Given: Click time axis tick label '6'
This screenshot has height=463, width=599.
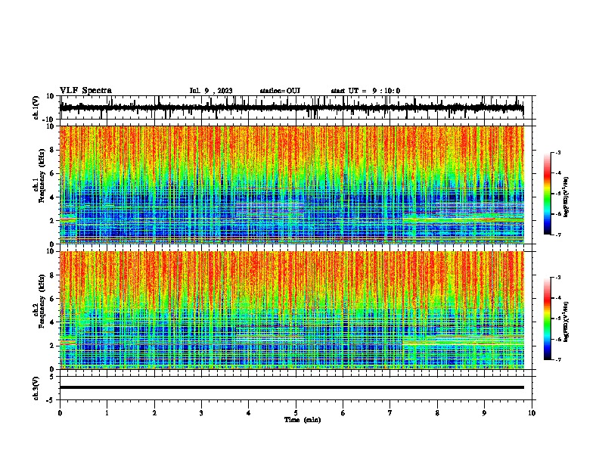Looking at the screenshot, I should [343, 413].
